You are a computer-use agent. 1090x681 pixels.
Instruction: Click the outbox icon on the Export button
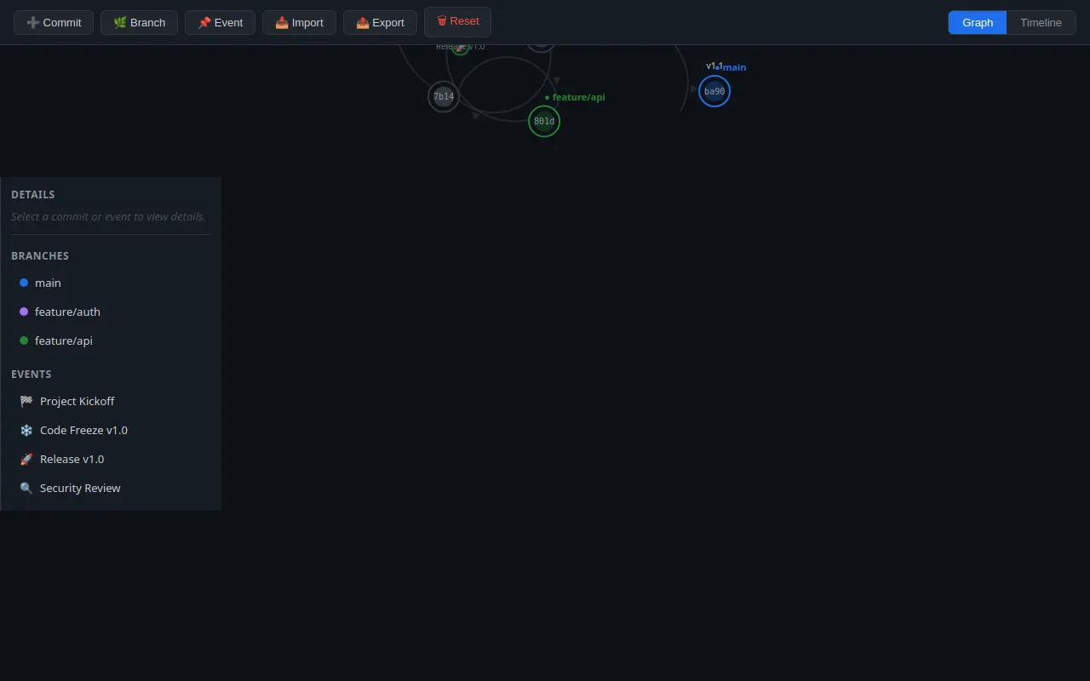pyautogui.click(x=363, y=23)
